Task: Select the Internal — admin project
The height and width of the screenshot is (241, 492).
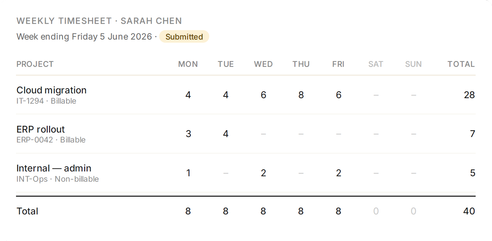Action: click(x=54, y=168)
